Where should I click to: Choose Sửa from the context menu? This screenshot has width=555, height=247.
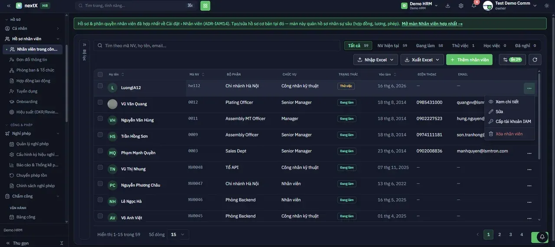point(509,112)
